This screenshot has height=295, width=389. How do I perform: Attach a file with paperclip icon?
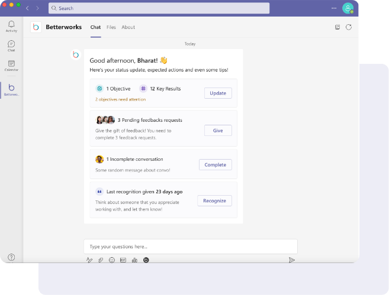click(x=101, y=260)
